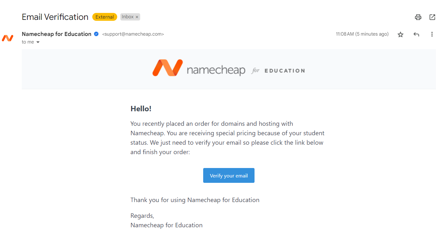441x232 pixels.
Task: Click the Namecheap orange N banner logo
Action: coord(168,68)
